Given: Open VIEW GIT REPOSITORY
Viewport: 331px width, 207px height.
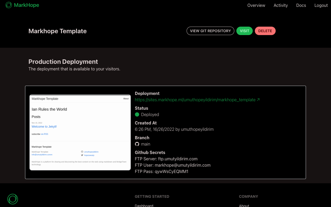Looking at the screenshot, I should coord(210,31).
